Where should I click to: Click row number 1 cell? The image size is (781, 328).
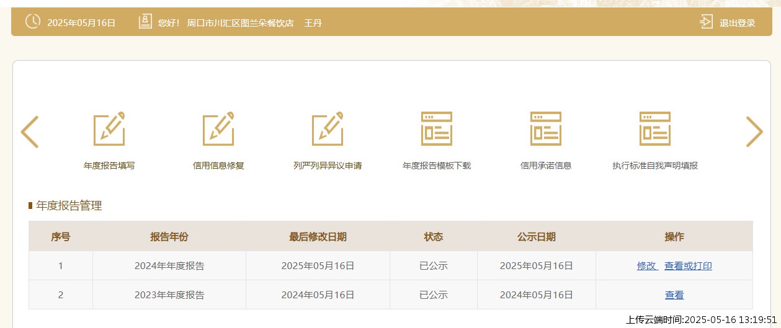pos(60,266)
